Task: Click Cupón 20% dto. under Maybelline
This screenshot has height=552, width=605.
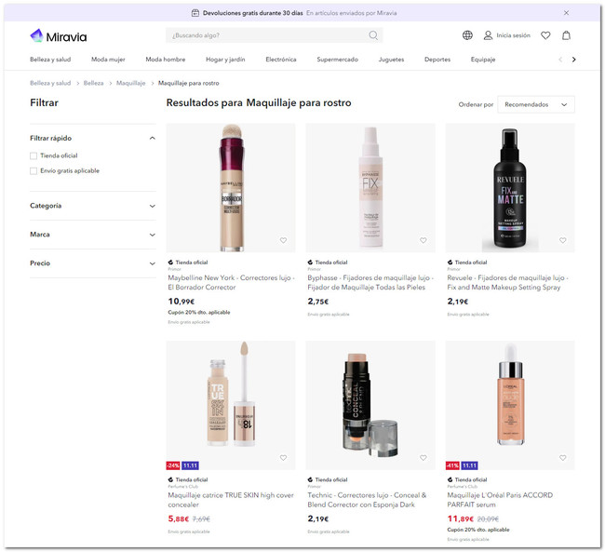Action: tap(199, 312)
